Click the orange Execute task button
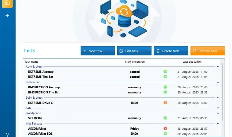 click(x=208, y=51)
